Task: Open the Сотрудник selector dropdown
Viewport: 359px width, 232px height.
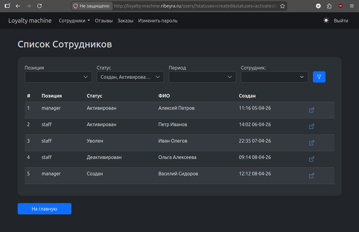Action: click(x=274, y=77)
